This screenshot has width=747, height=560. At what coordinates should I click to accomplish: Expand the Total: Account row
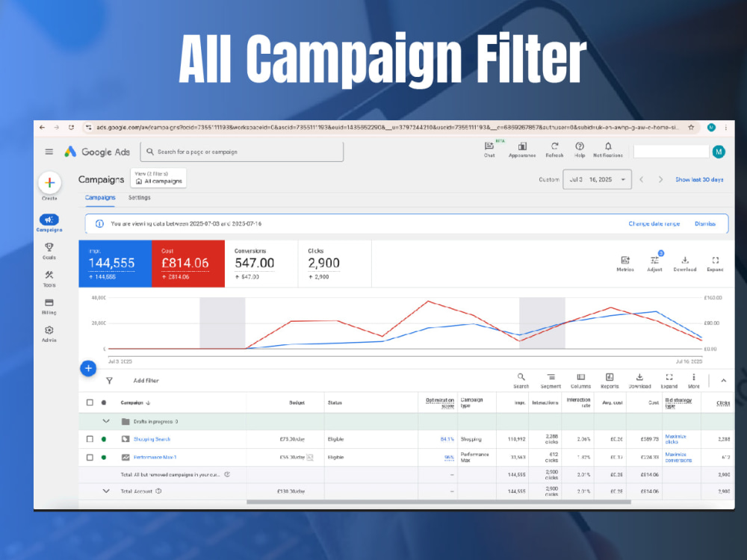106,491
